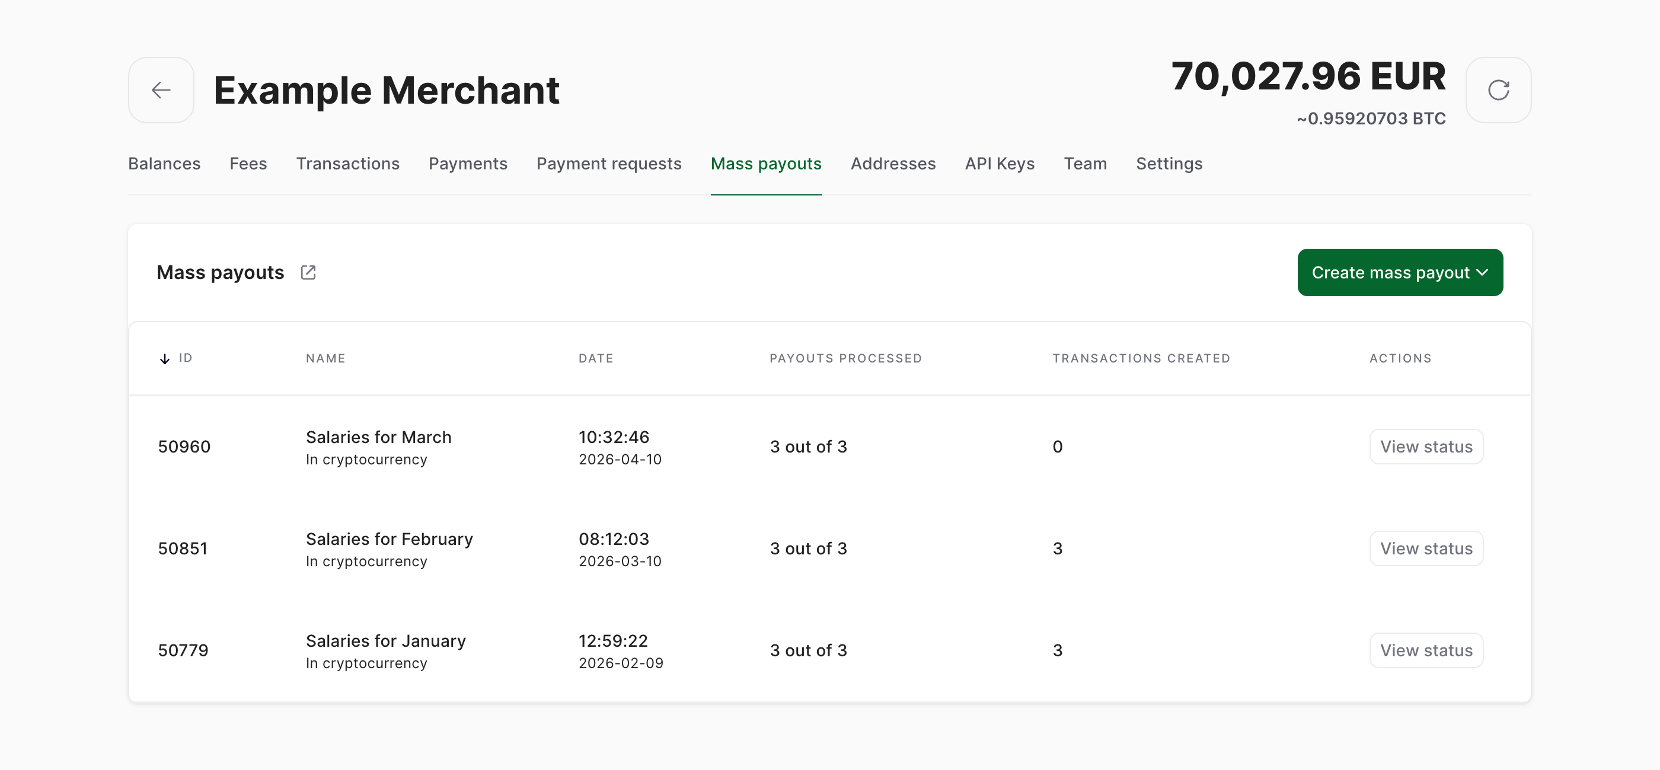Screen dimensions: 1660x770
Task: View status of Salaries for January payout
Action: pos(1426,650)
